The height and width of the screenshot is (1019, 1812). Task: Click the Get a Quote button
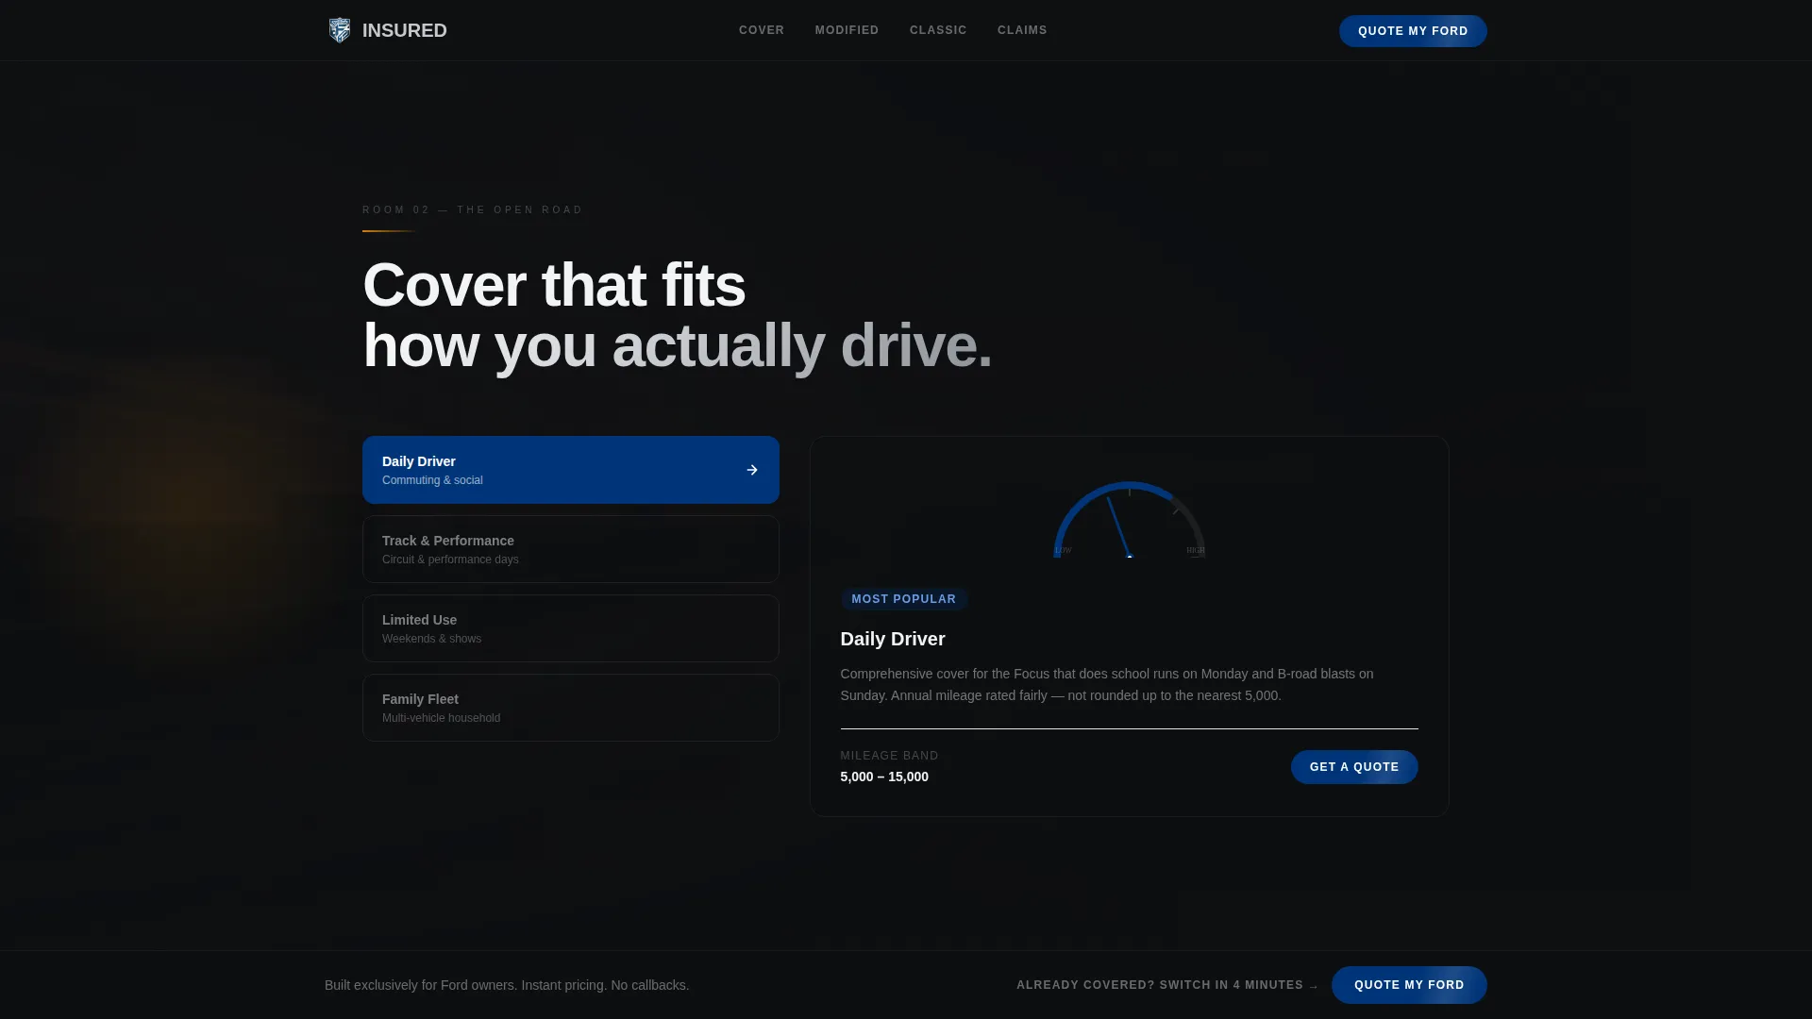point(1354,767)
